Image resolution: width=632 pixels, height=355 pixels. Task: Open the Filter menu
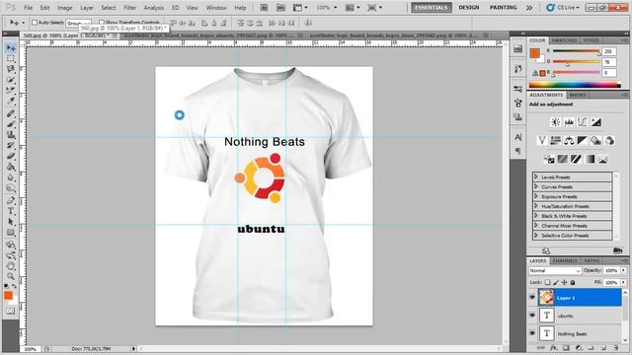click(129, 8)
